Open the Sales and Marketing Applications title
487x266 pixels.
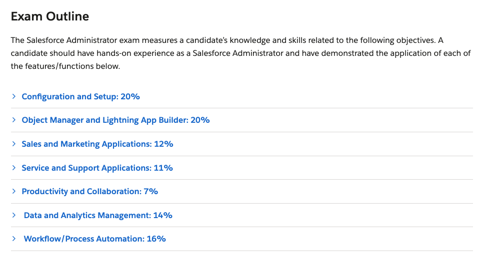point(86,144)
